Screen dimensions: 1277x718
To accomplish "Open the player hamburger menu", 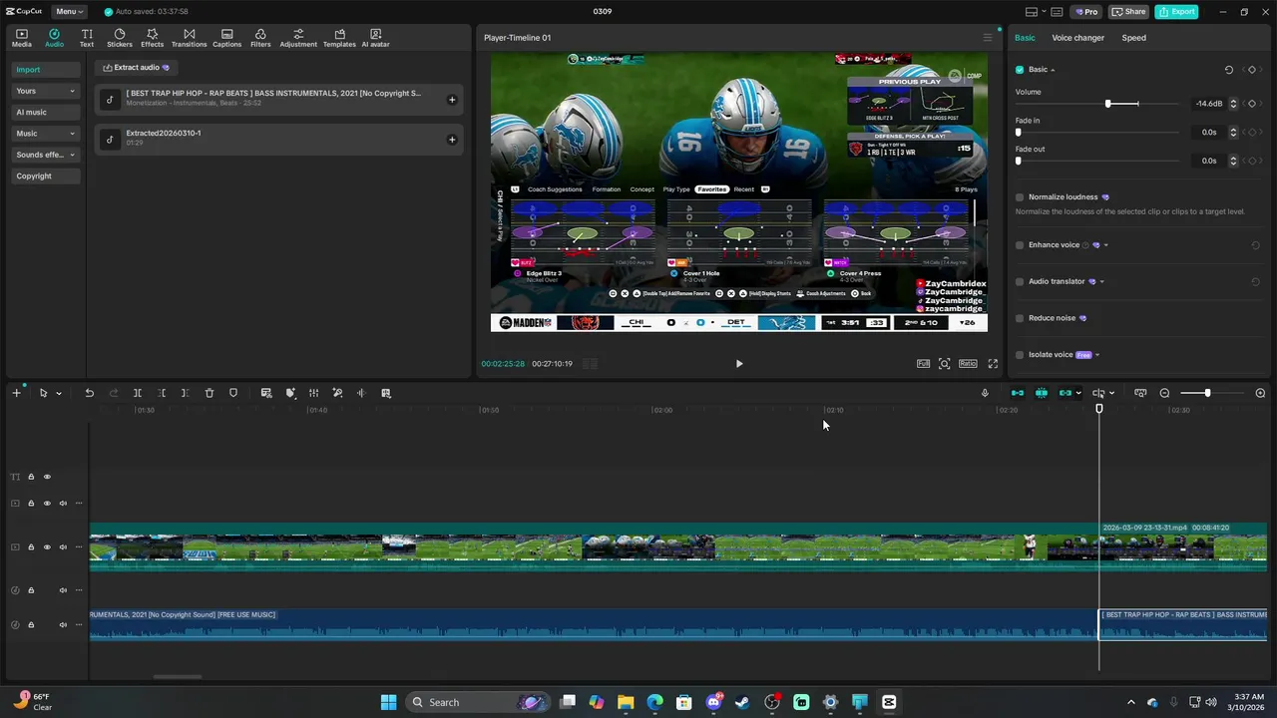I will tap(988, 38).
